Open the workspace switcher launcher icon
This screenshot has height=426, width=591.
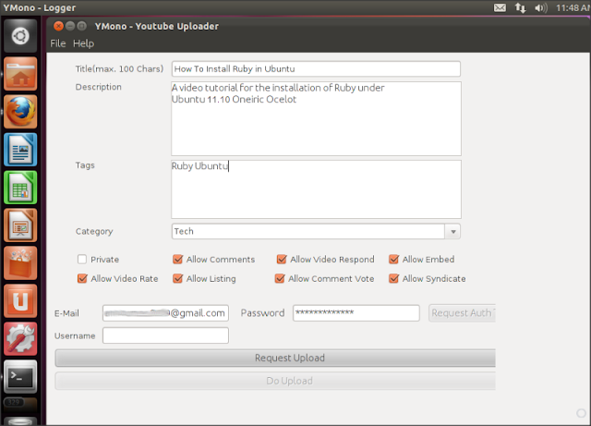click(x=20, y=406)
